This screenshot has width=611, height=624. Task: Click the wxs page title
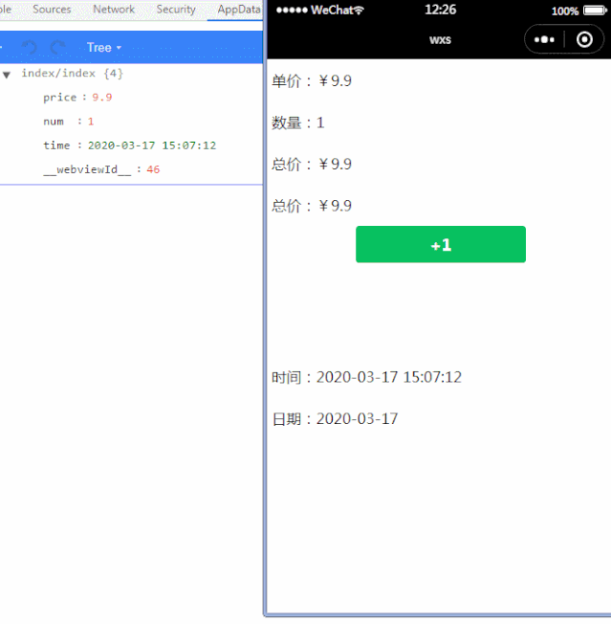(x=440, y=40)
